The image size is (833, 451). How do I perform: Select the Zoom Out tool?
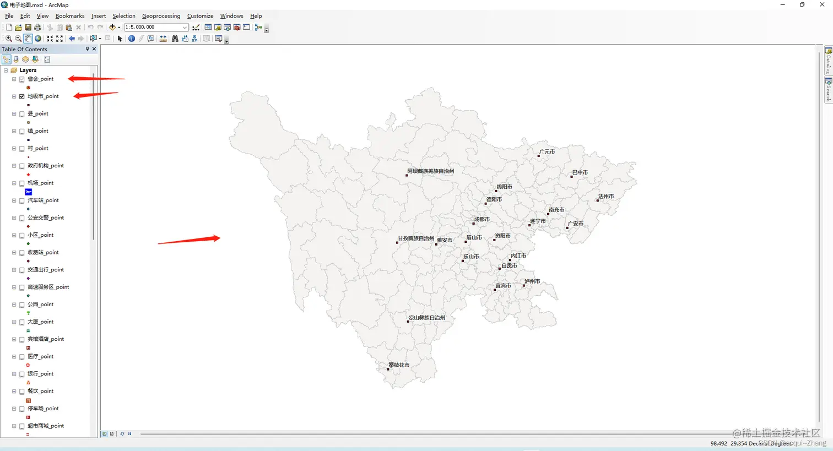(18, 39)
